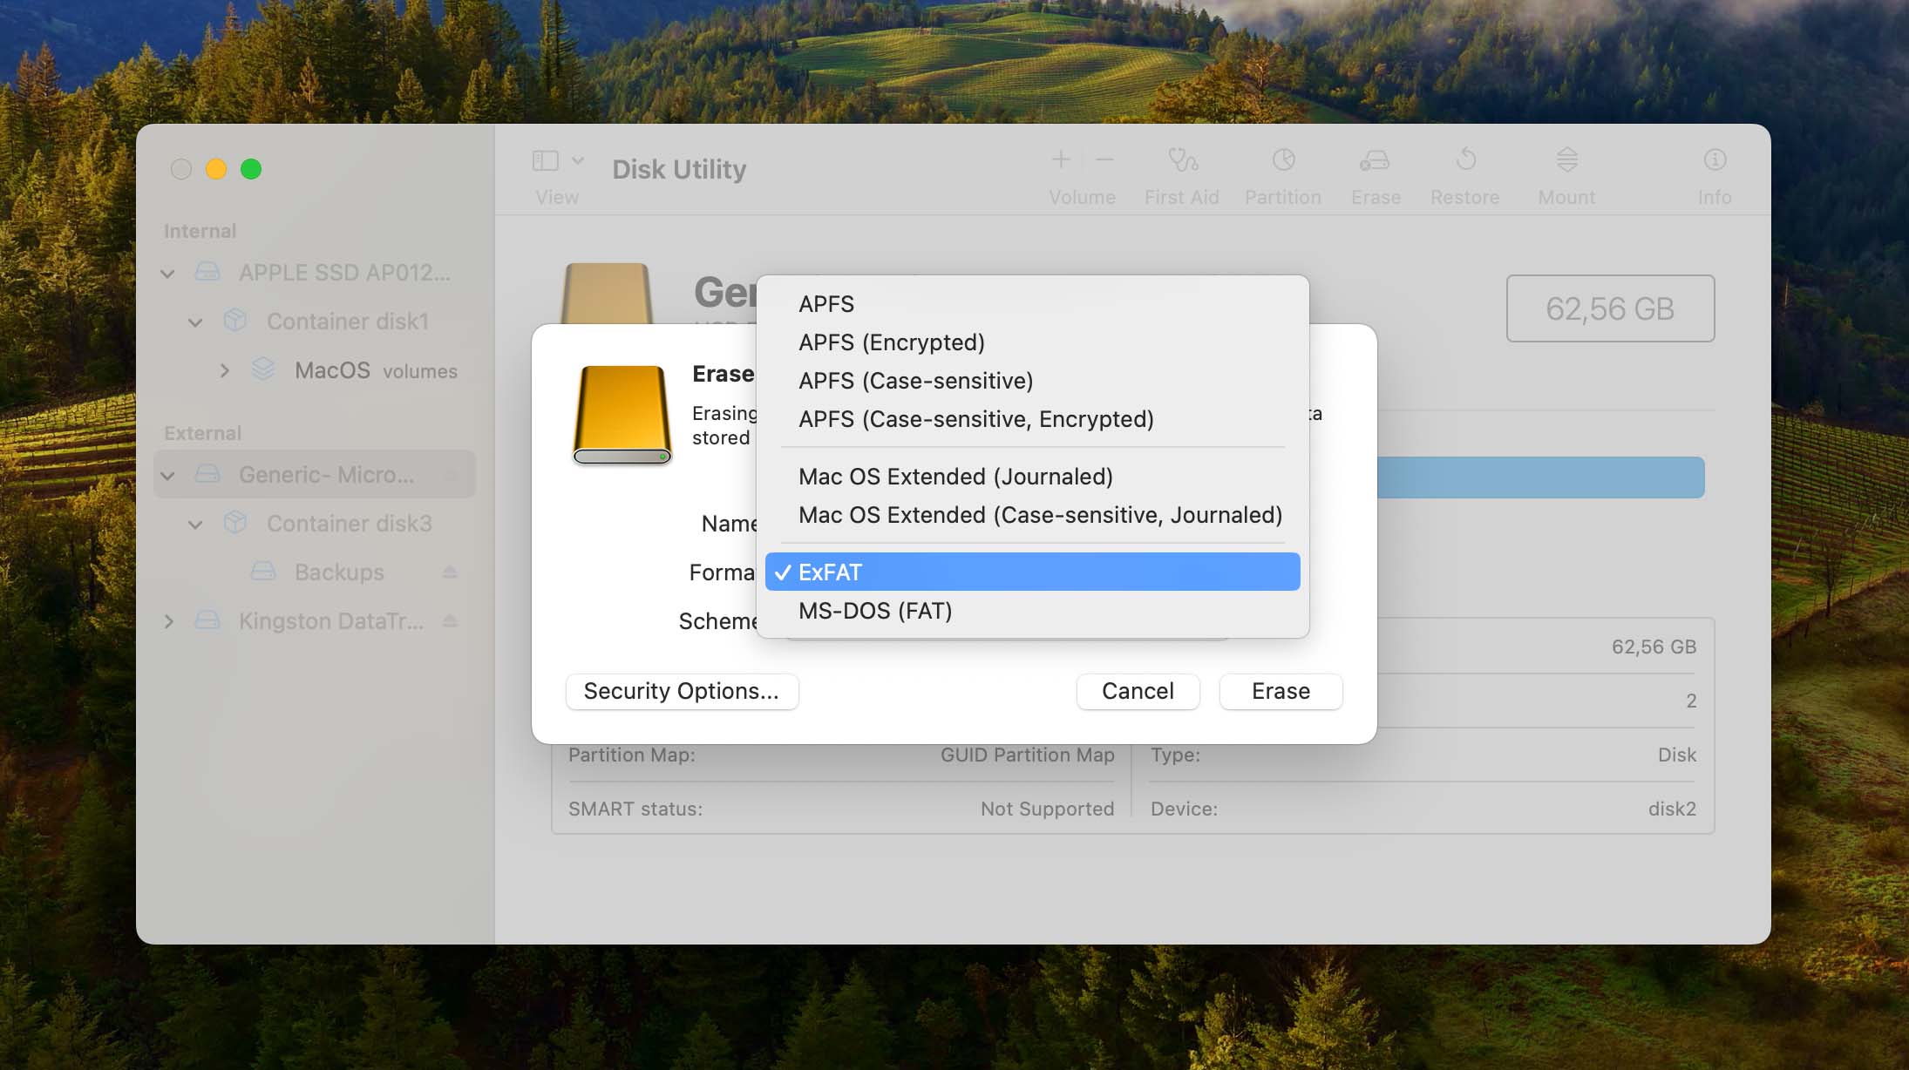This screenshot has width=1909, height=1070.
Task: Open Security Options dialog
Action: click(682, 691)
